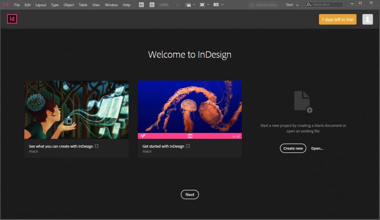Close the InDesign window
Screen dimensions: 380x220
[x=371, y=3]
